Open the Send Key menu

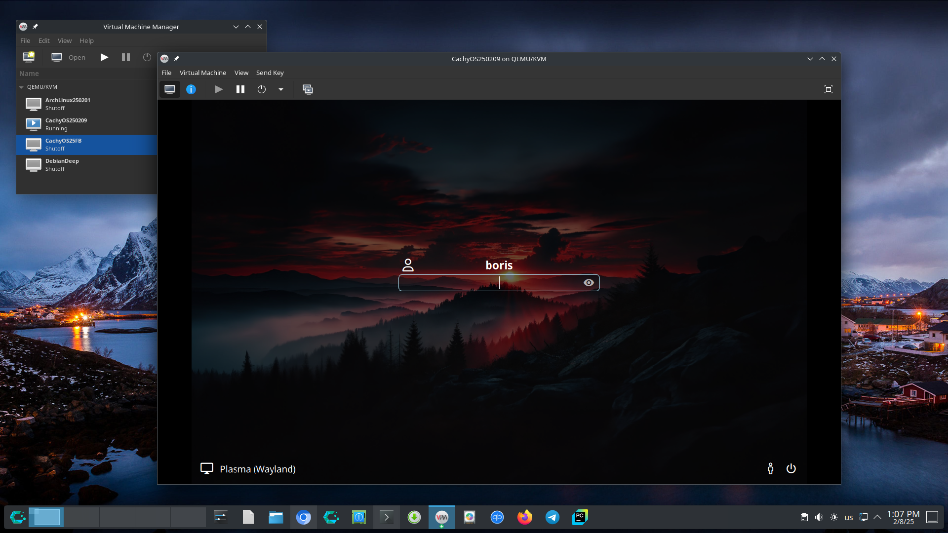click(270, 73)
